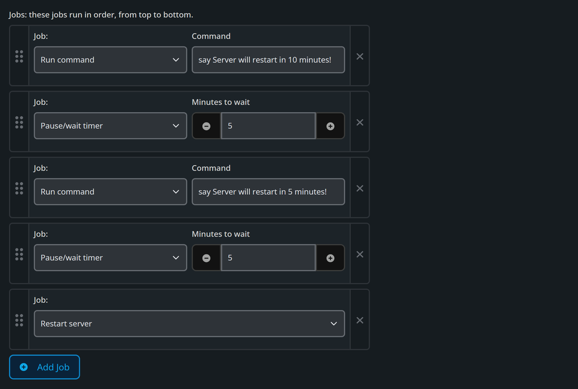Open the first Run command job dropdown
Viewport: 578px width, 389px height.
[110, 60]
